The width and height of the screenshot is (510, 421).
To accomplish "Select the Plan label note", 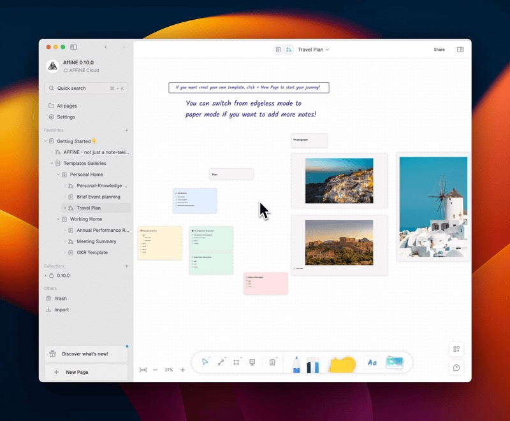I will [x=231, y=174].
